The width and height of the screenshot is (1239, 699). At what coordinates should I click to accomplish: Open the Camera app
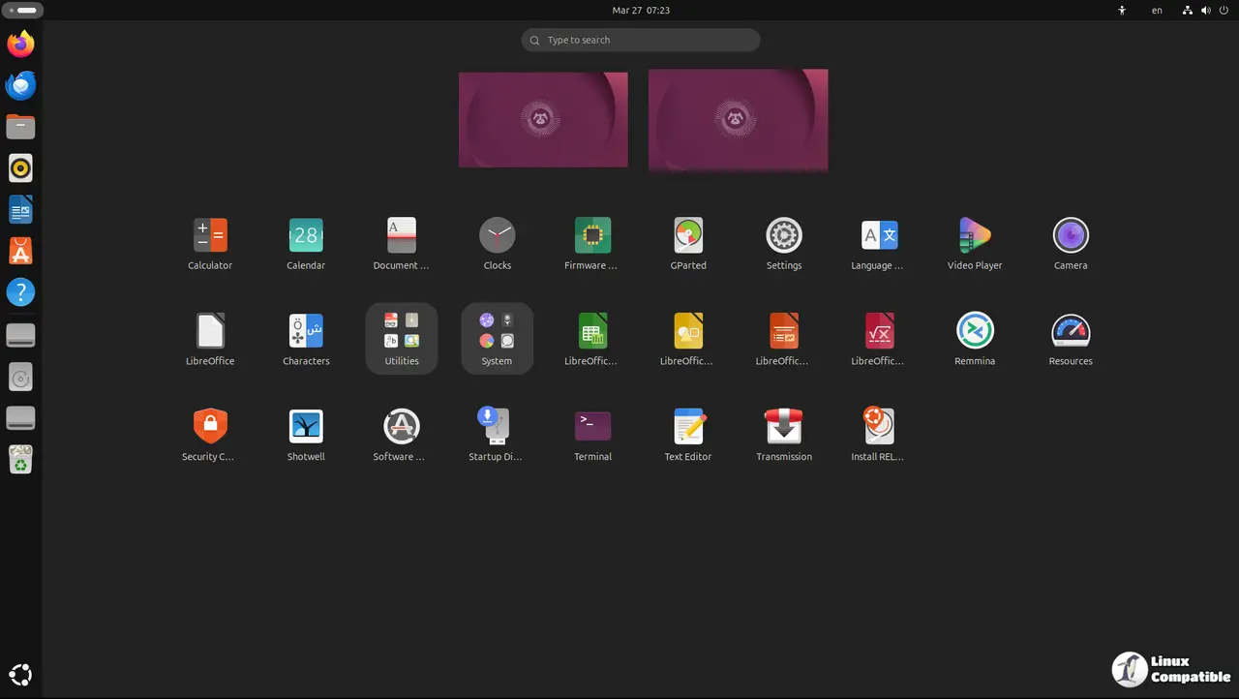pyautogui.click(x=1071, y=235)
